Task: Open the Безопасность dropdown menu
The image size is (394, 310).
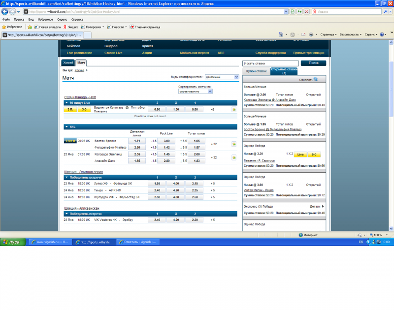Action: pyautogui.click(x=351, y=34)
